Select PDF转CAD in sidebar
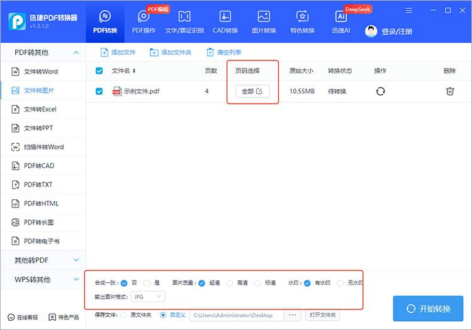 (x=43, y=166)
